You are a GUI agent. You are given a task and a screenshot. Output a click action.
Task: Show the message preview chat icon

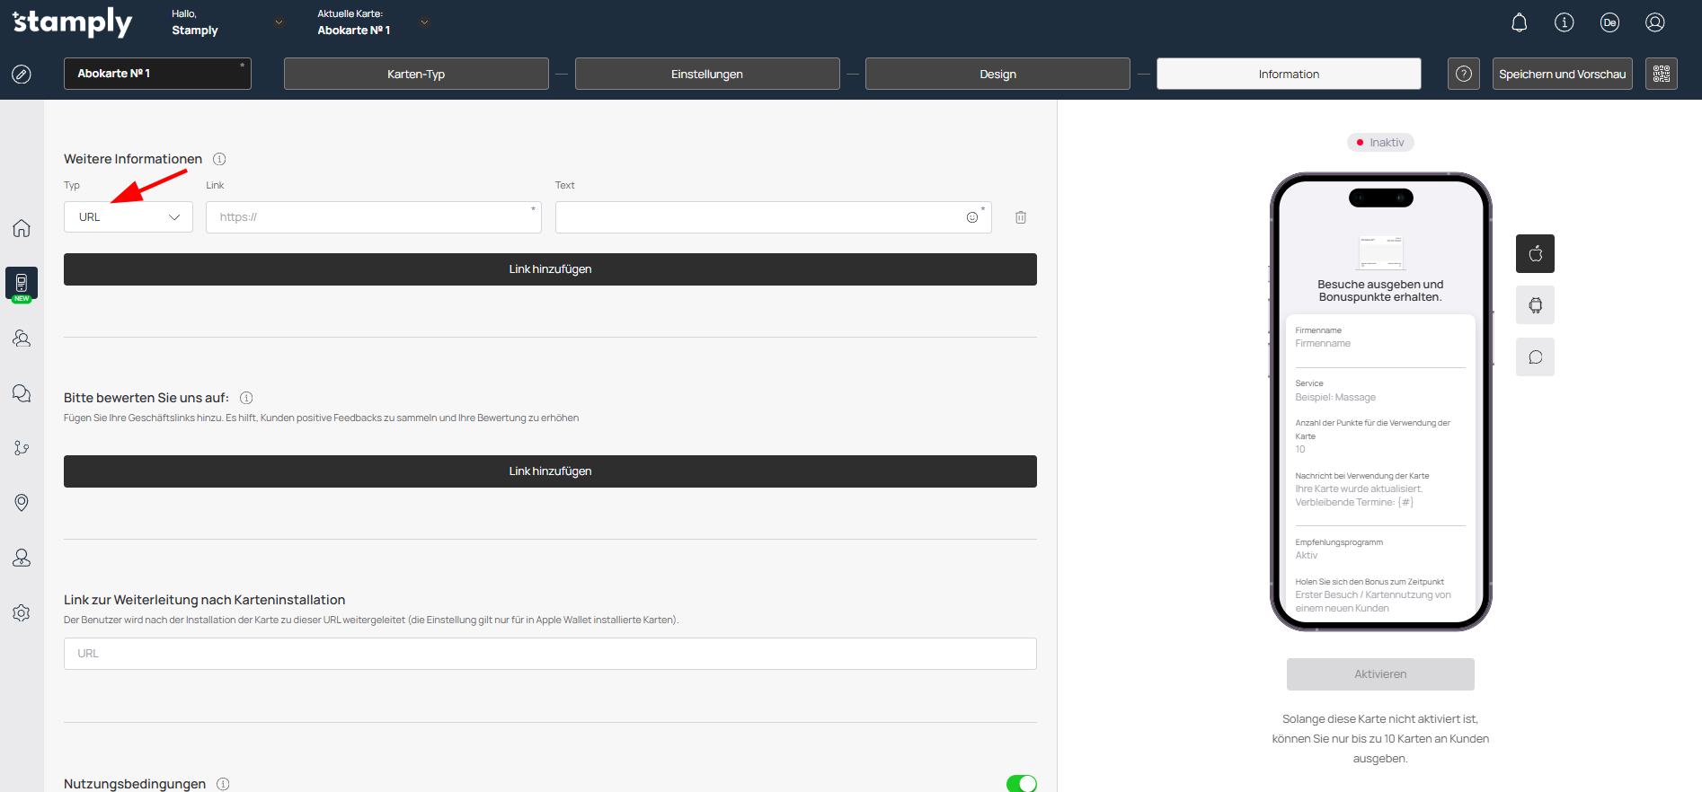(x=1535, y=357)
